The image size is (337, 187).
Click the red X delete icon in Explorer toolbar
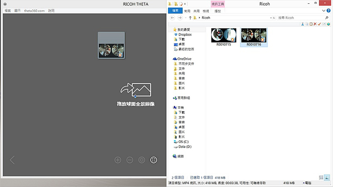(315, 24)
